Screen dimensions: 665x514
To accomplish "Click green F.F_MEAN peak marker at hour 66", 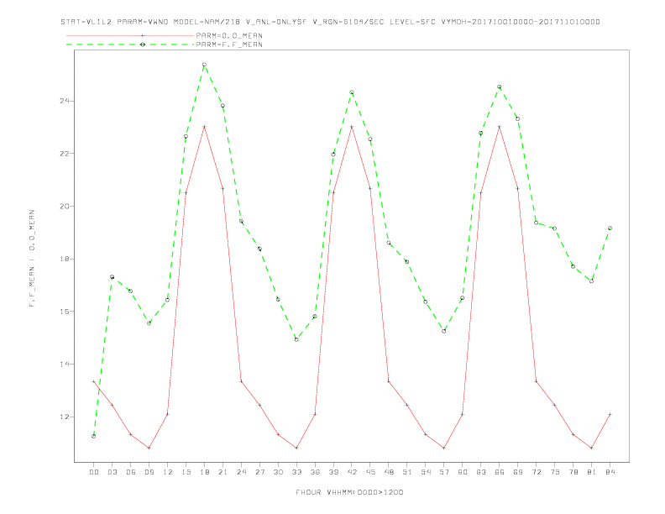I will (500, 87).
